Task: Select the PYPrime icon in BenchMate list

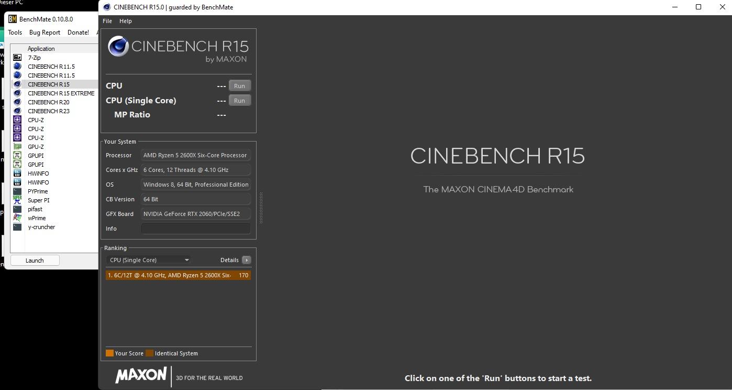Action: (17, 191)
